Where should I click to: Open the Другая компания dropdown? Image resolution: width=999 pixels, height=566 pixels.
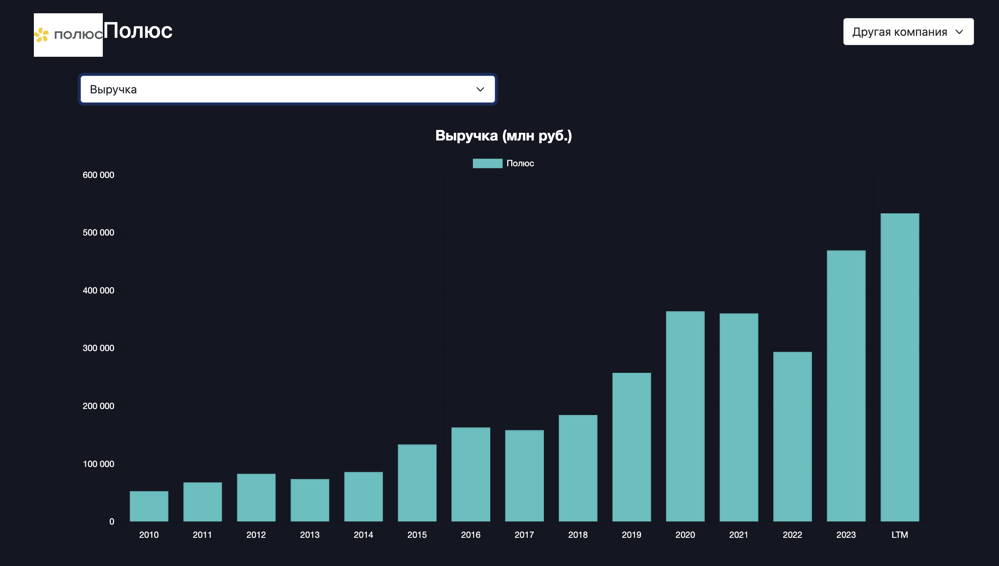tap(908, 32)
